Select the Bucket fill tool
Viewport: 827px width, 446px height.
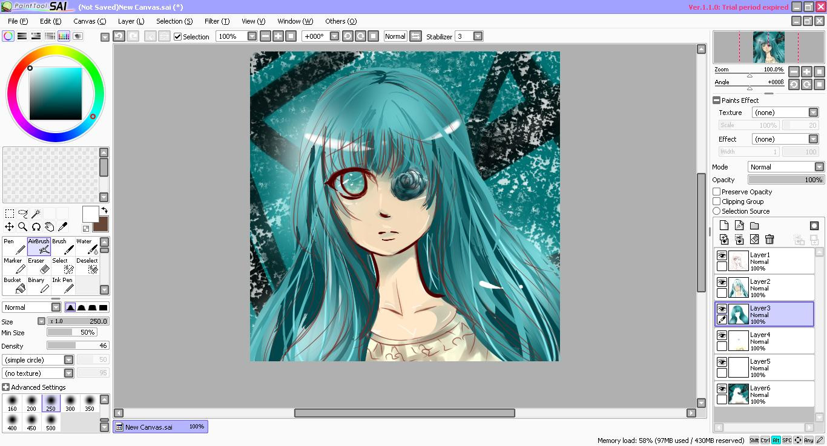(14, 285)
